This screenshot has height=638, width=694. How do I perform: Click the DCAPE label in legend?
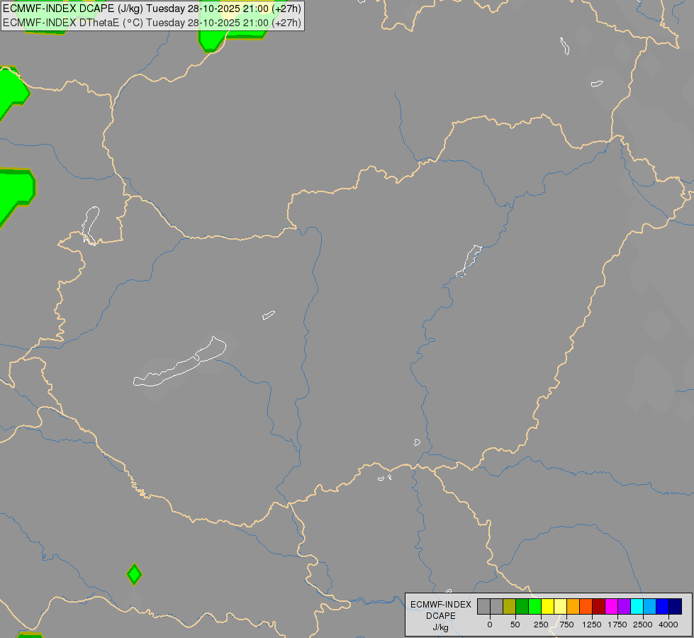tap(441, 616)
